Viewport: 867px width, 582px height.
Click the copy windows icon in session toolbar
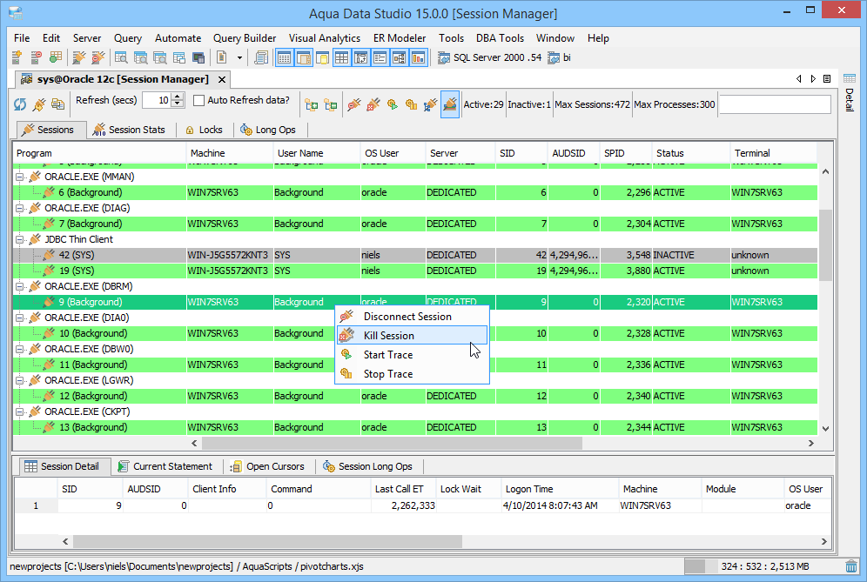(x=57, y=104)
